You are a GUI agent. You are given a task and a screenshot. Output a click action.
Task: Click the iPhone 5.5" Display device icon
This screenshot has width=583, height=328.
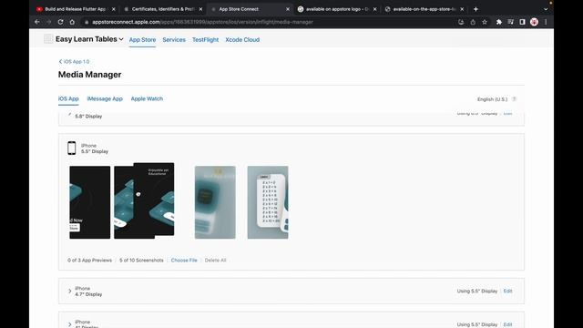click(72, 148)
